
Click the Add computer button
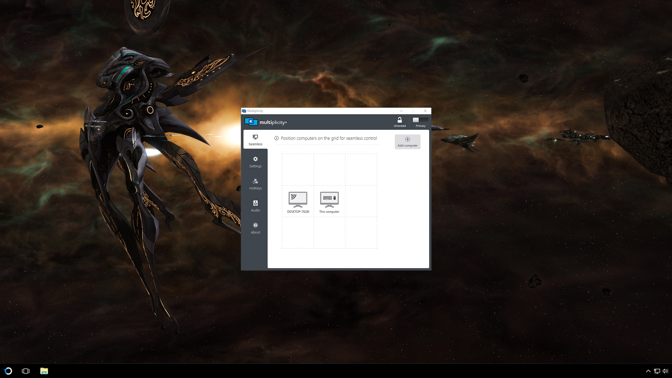coord(407,141)
